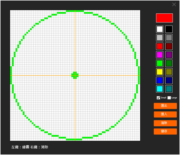Pick the teal color swatch
This screenshot has width=180, height=155.
pyautogui.click(x=169, y=89)
